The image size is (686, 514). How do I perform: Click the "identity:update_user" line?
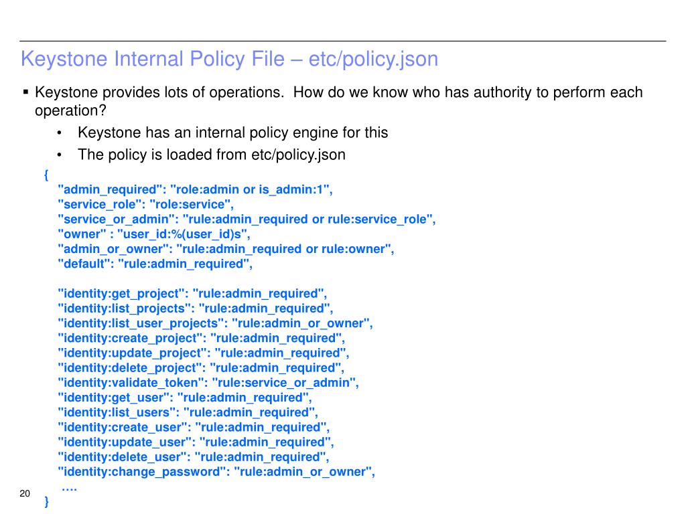[196, 442]
